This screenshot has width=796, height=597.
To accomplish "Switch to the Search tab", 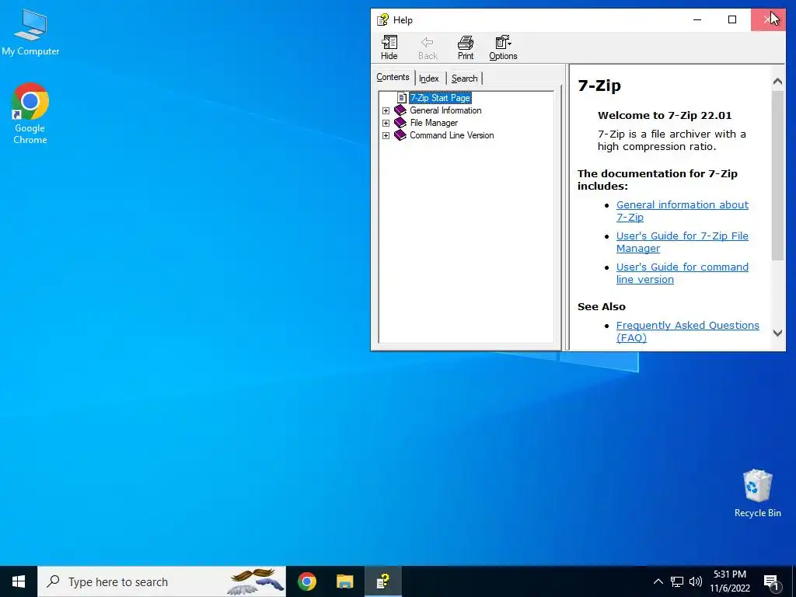I will 465,79.
